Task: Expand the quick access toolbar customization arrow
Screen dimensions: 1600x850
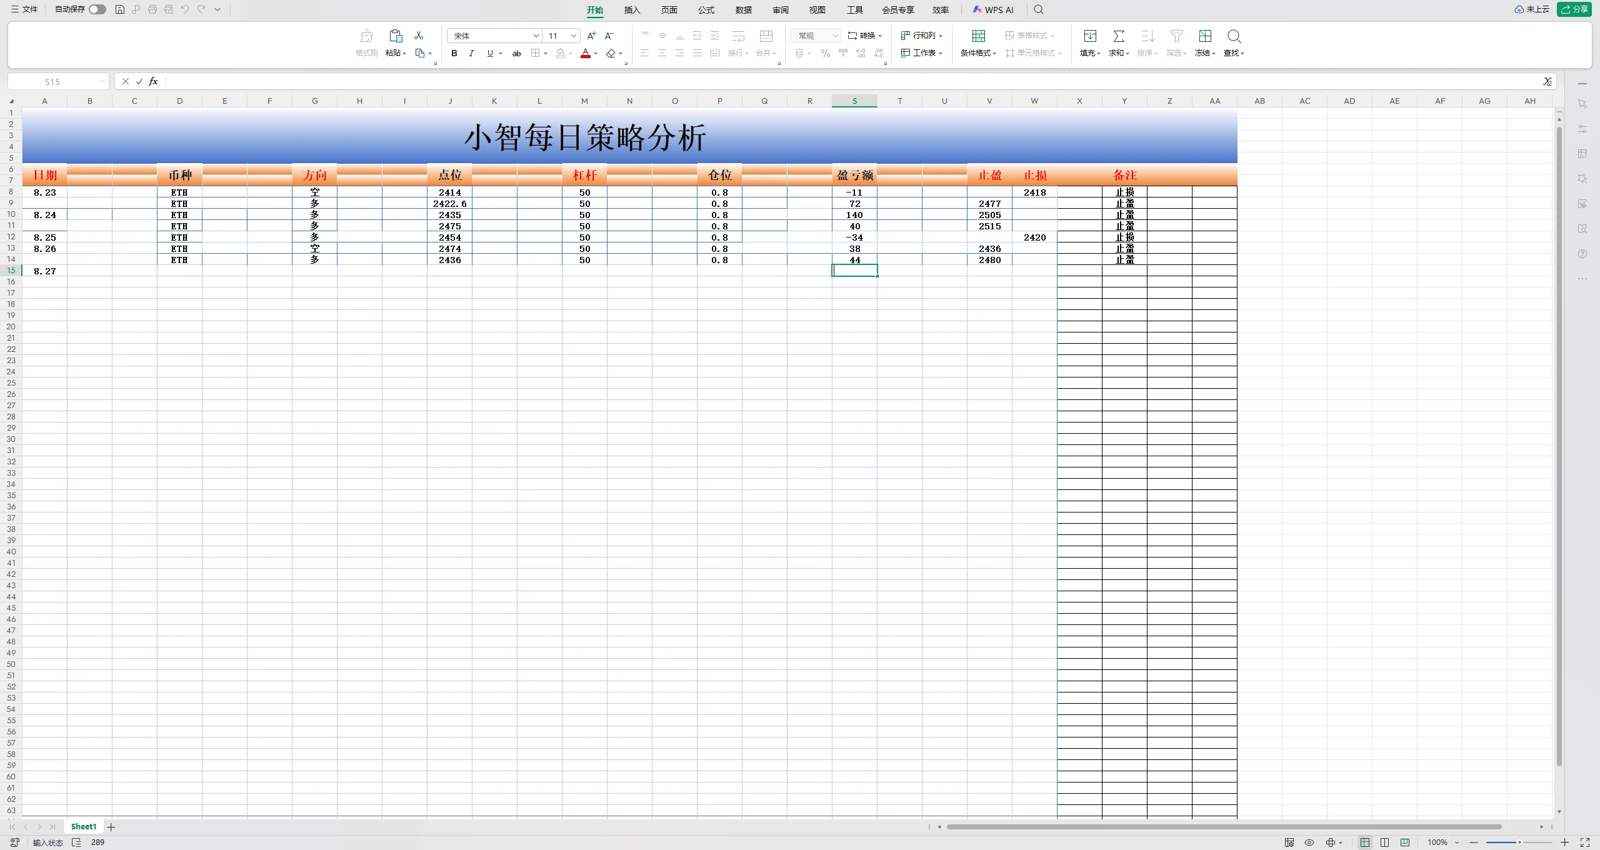Action: pyautogui.click(x=217, y=9)
